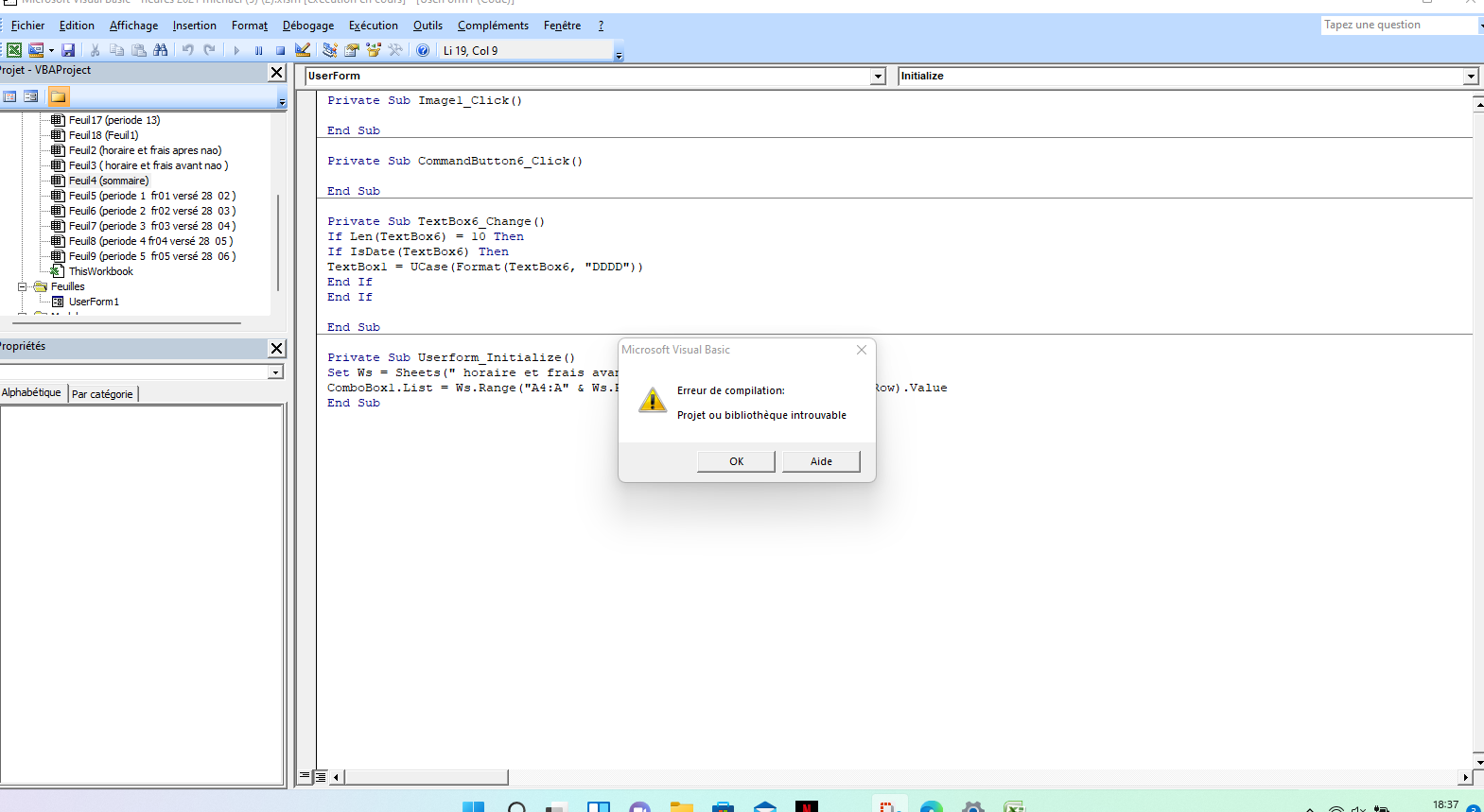The image size is (1484, 812).
Task: Click the 'Tapez une question' help field
Action: tap(1399, 26)
